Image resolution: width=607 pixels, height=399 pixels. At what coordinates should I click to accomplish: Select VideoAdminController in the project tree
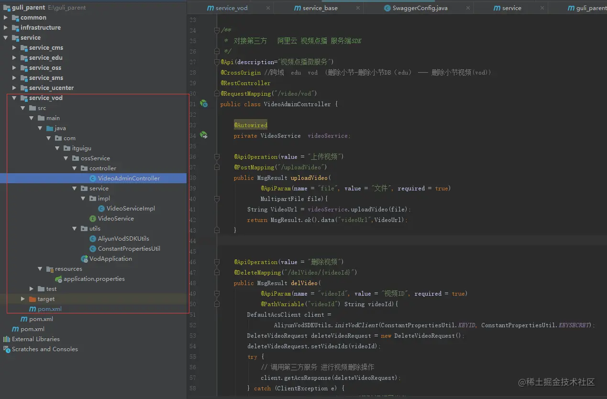[x=129, y=178]
